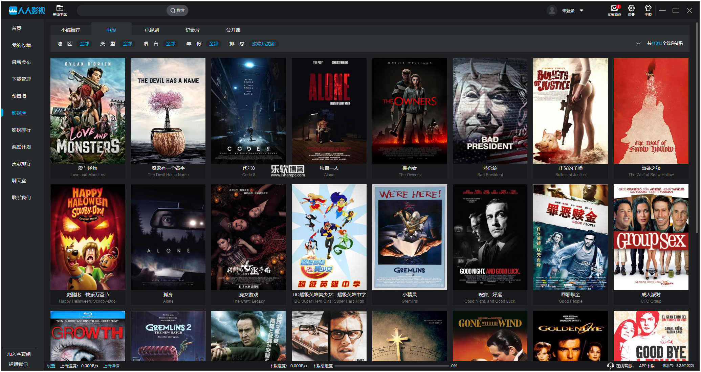The height and width of the screenshot is (372, 701).
Task: Open the GoldenEye poster
Action: coord(570,336)
